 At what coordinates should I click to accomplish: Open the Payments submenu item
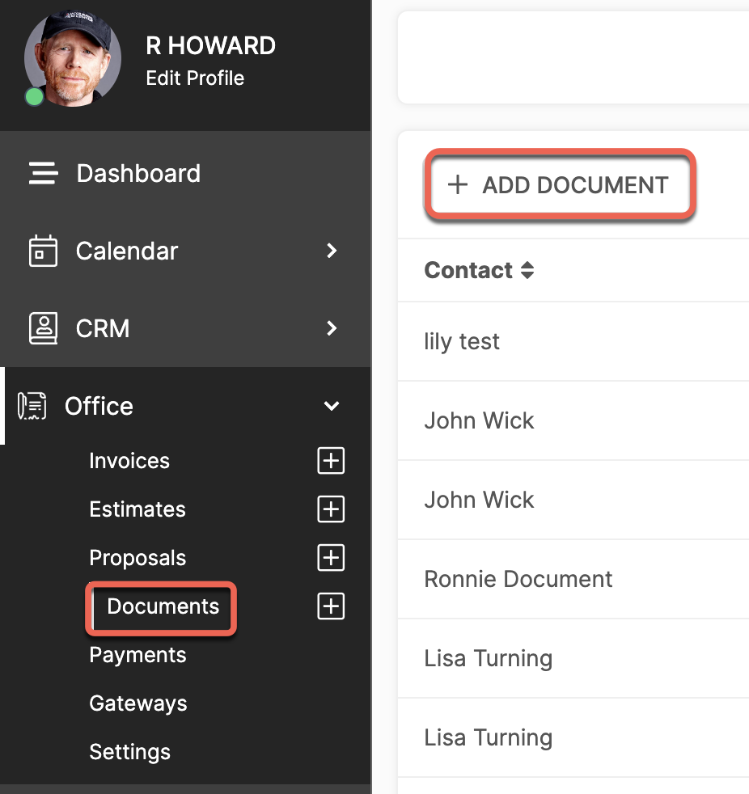tap(138, 655)
